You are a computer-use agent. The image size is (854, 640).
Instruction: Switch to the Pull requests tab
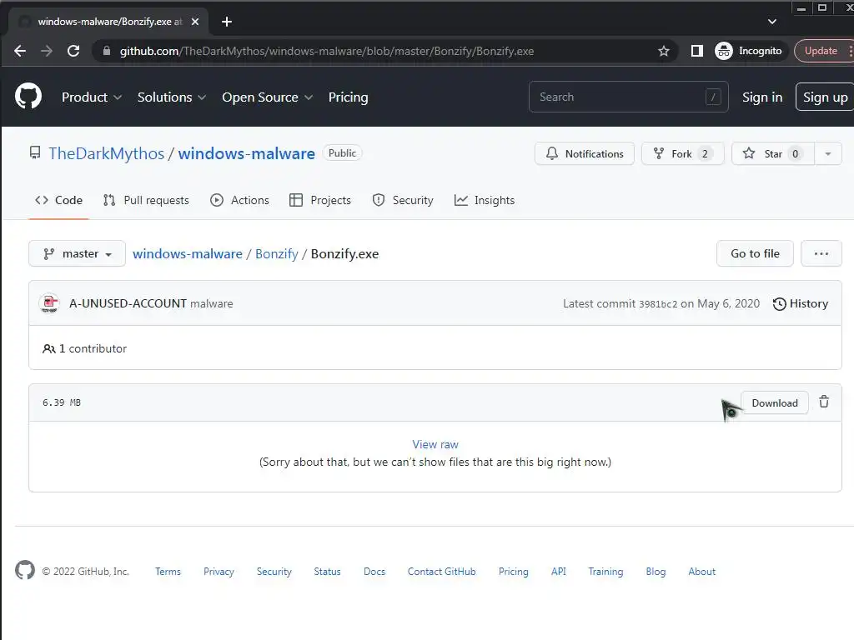pos(146,200)
